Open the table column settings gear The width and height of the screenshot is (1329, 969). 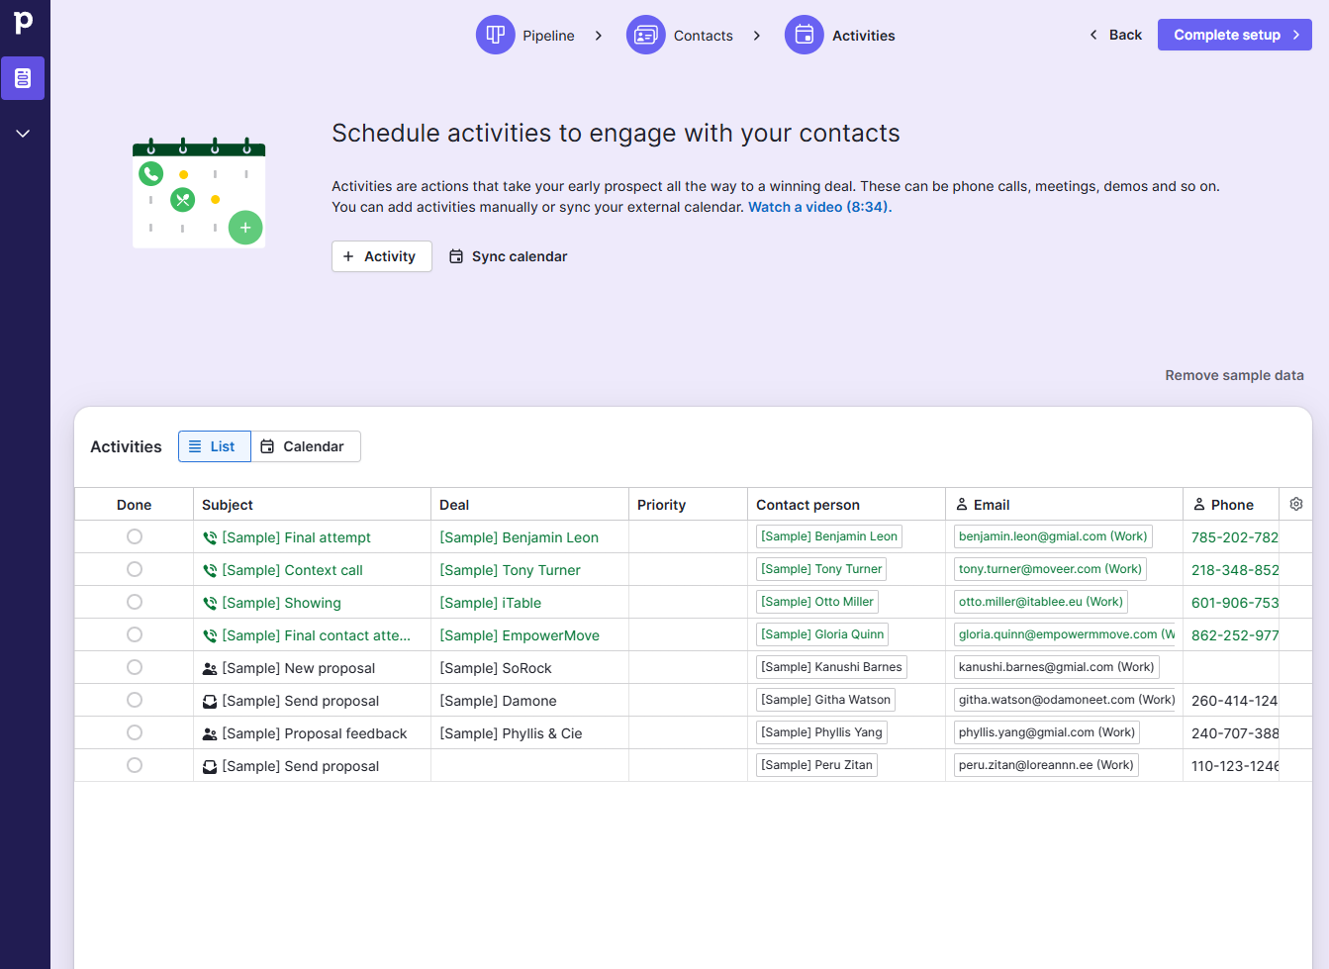pyautogui.click(x=1295, y=504)
